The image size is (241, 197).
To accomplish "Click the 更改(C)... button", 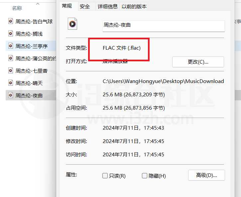I will [x=198, y=62].
